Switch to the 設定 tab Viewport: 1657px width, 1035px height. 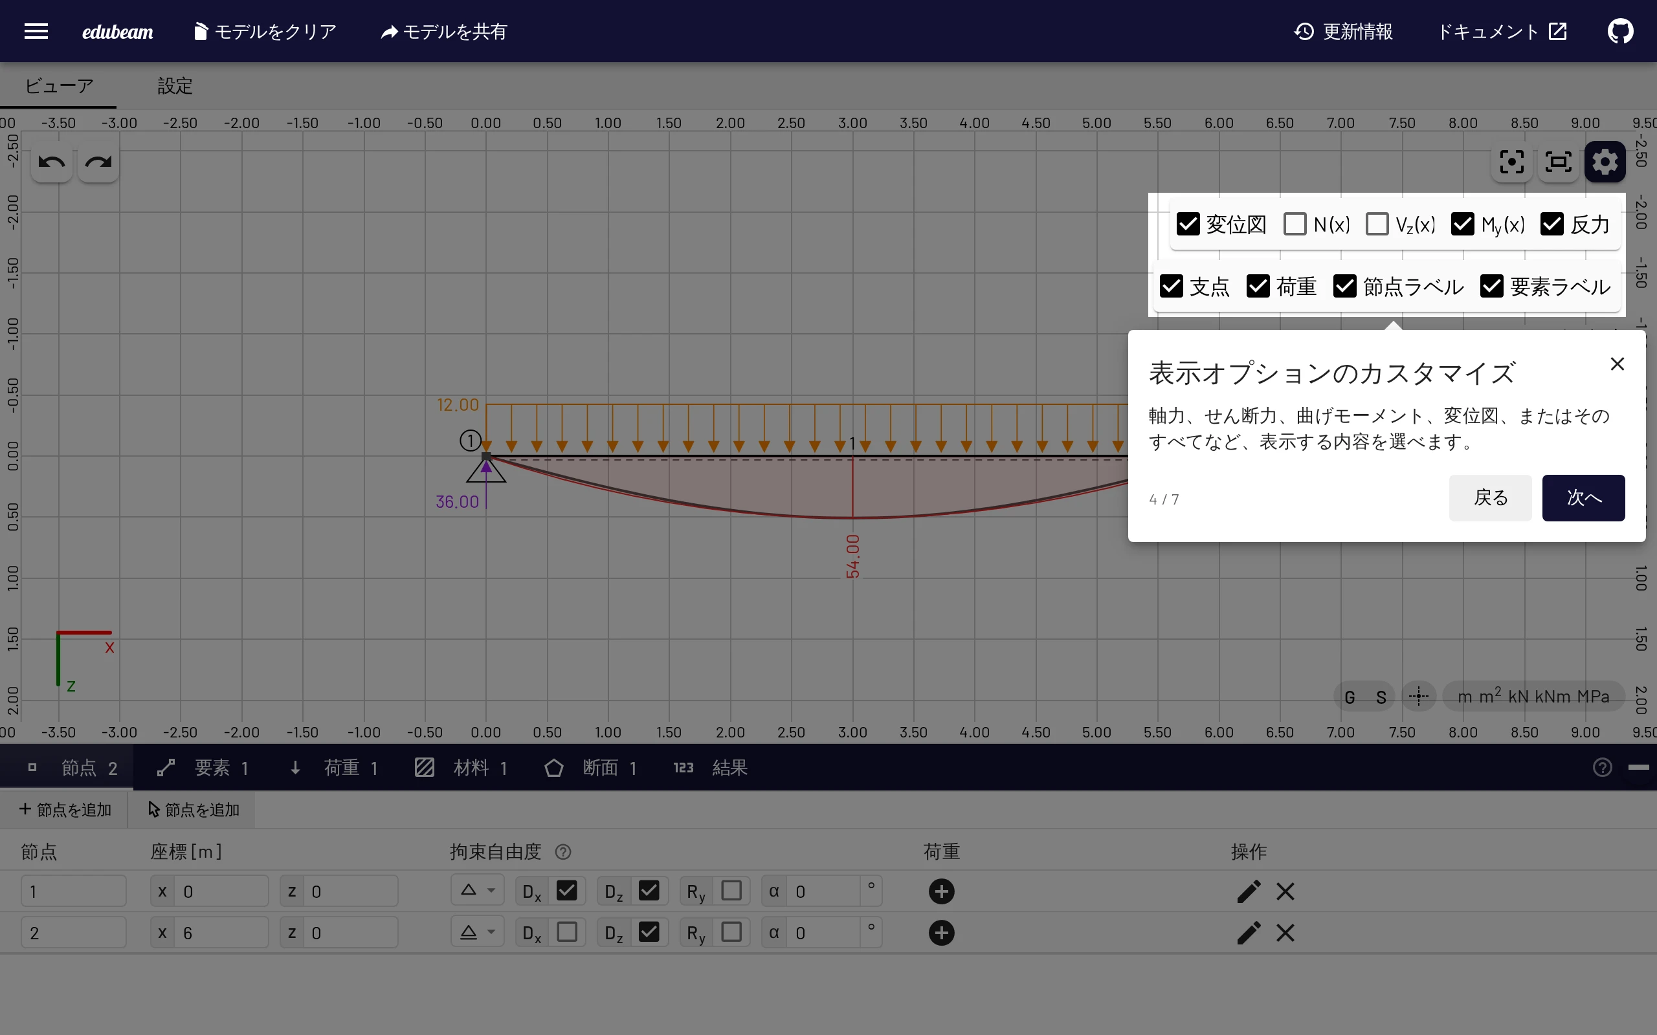175,85
